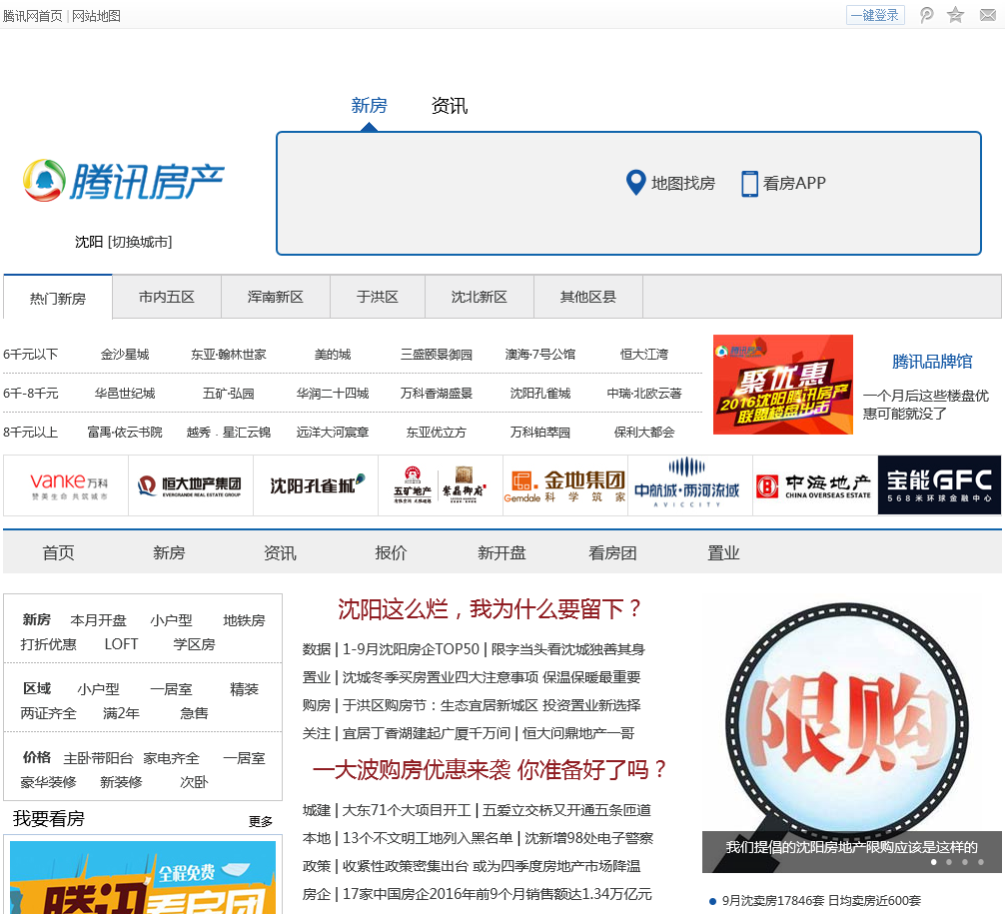This screenshot has height=914, width=1005.
Task: Click the 腾讯看房团 banner image
Action: point(143,877)
